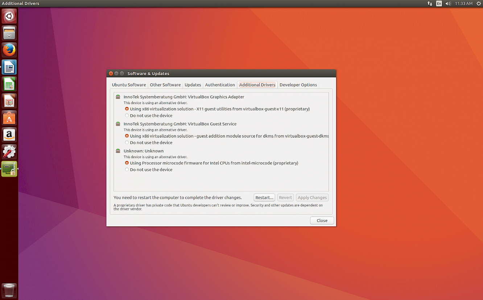Image resolution: width=483 pixels, height=300 pixels.
Task: Switch to the Updates tab
Action: click(193, 85)
